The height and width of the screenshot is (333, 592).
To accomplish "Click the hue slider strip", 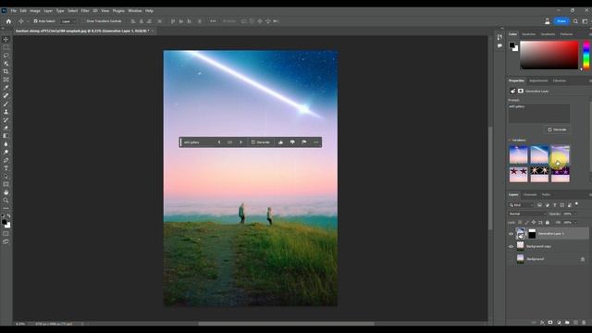I will coord(586,55).
